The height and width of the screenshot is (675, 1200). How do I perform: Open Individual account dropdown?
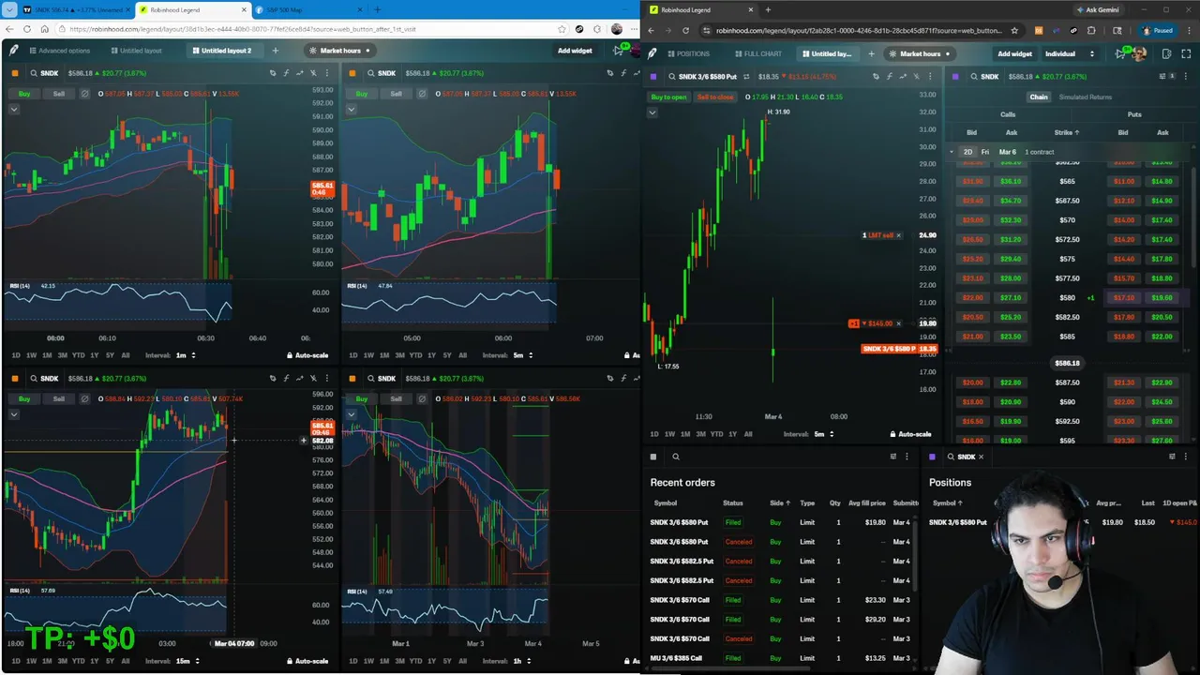(x=1070, y=53)
